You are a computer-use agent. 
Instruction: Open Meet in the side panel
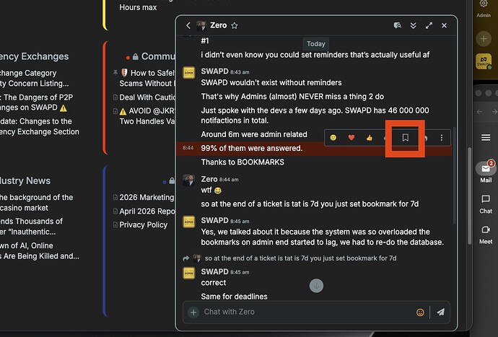[486, 235]
